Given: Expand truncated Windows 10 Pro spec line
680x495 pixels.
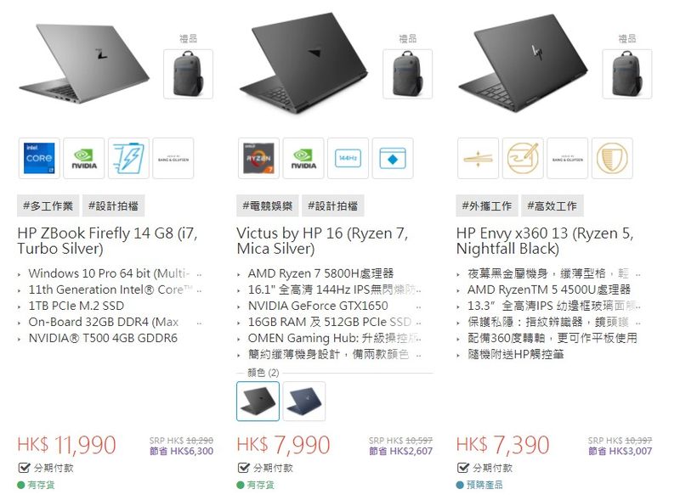Looking at the screenshot, I should point(199,274).
